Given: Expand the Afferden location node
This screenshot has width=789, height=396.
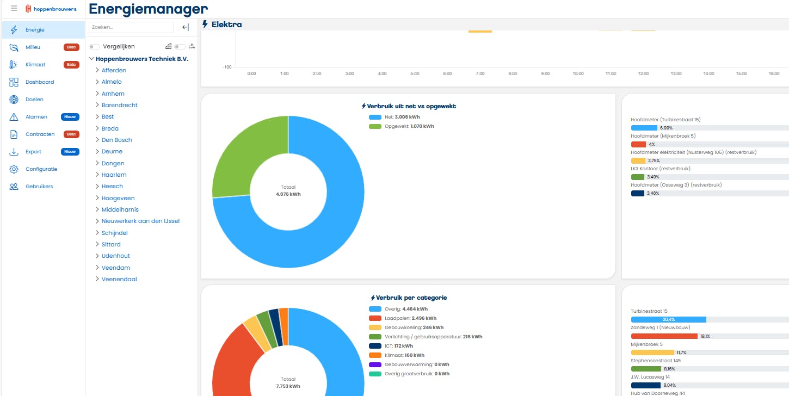Looking at the screenshot, I should (97, 70).
